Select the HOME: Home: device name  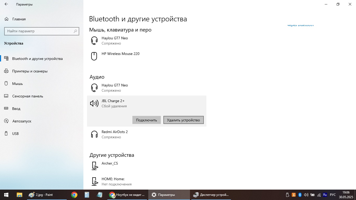tap(113, 179)
